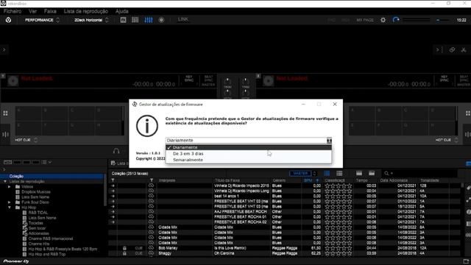
Task: Toggle BEAT SYNC on deck 1
Action: tap(208, 79)
